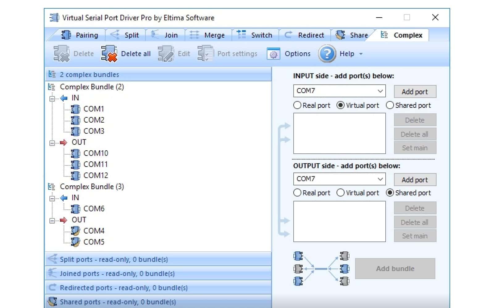Screen dimensions: 494x308
Task: Collapse IN node of Complex Bundle (3)
Action: pos(52,198)
